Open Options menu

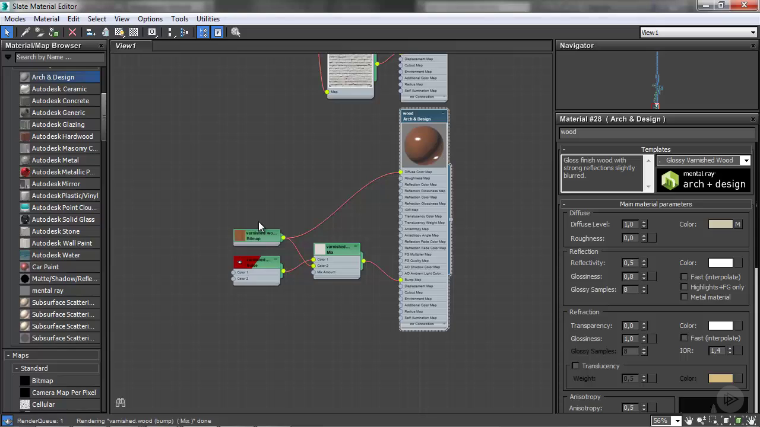click(150, 19)
